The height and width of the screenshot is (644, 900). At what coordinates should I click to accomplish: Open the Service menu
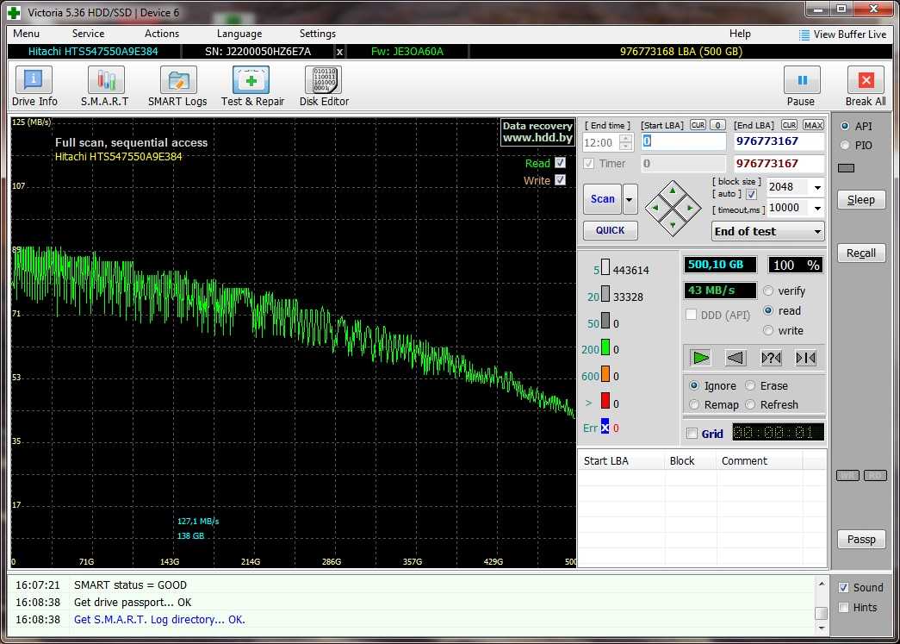(x=88, y=34)
